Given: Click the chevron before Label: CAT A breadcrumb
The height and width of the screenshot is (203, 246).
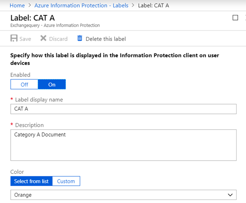Looking at the screenshot, I should pos(132,5).
